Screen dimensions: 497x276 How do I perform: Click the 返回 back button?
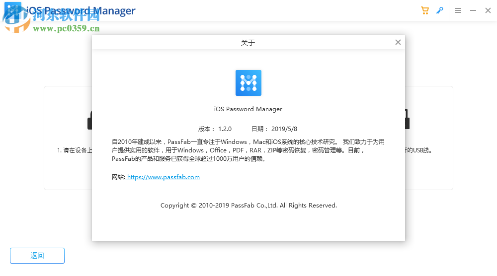[37, 256]
